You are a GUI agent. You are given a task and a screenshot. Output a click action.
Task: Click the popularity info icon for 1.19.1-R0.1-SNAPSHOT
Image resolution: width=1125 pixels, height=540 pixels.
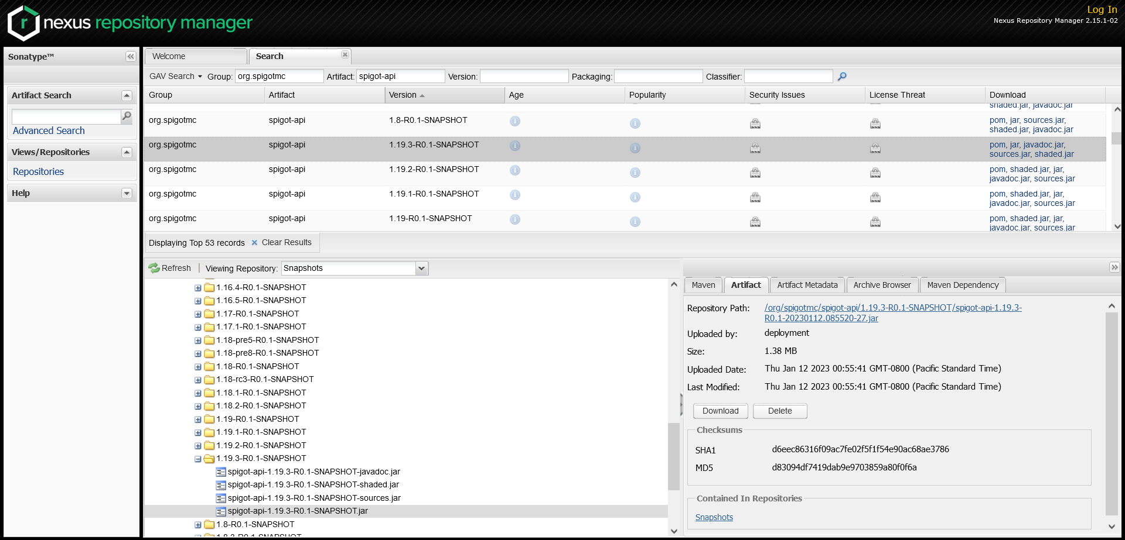tap(635, 197)
